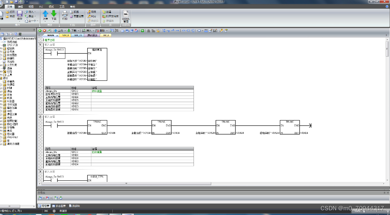Click the quick-access Save icon in title bar
Screen dimensions: 390x215
pyautogui.click(x=16, y=2)
